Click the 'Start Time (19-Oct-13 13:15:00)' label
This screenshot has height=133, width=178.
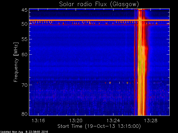click(99, 126)
